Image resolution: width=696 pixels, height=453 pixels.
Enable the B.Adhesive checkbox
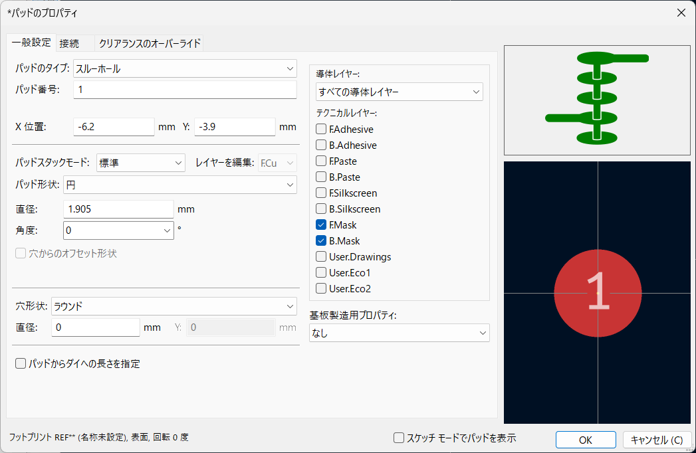click(x=321, y=145)
